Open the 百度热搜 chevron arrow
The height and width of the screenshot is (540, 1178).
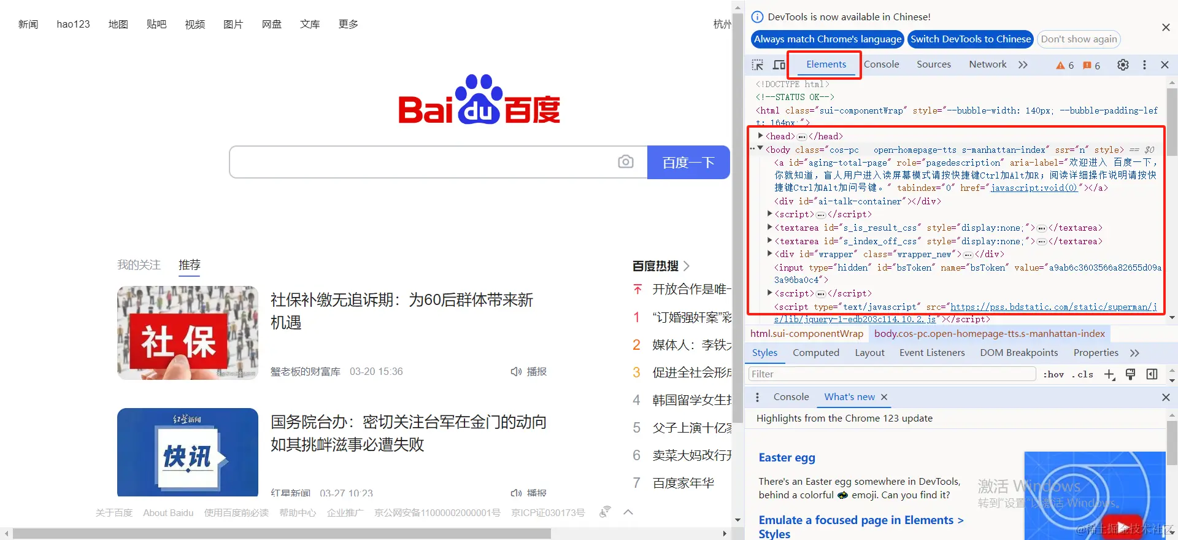(687, 266)
